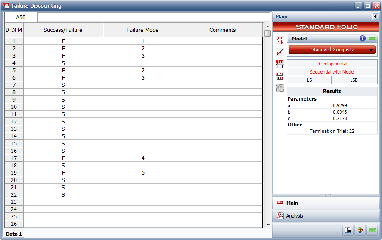Collapse the Main panel with arrow button
Viewport: 382px width, 240px height.
tap(375, 17)
